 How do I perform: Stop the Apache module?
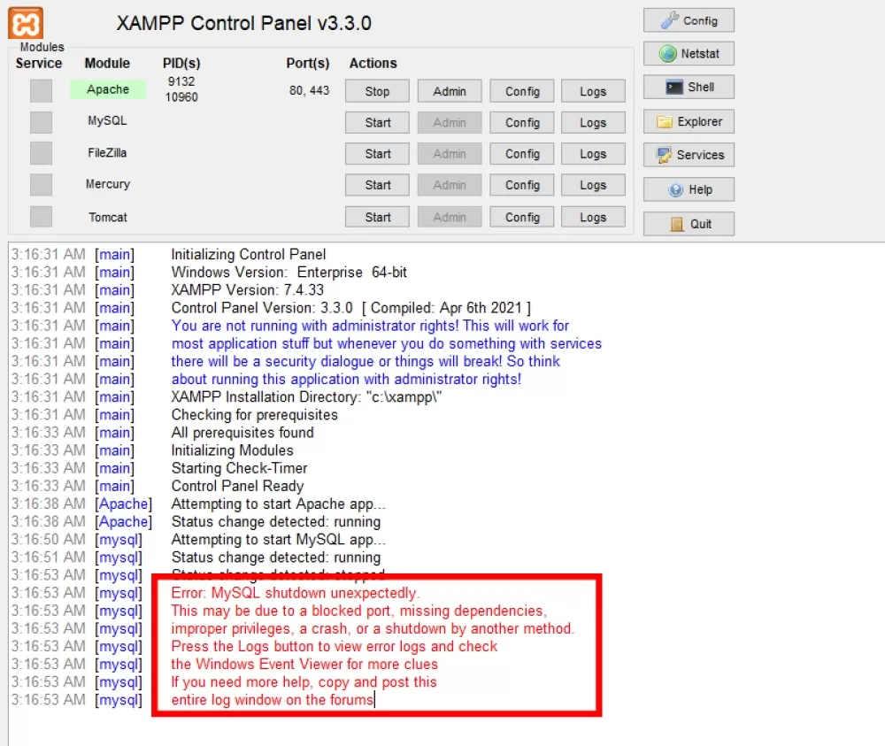pos(377,91)
